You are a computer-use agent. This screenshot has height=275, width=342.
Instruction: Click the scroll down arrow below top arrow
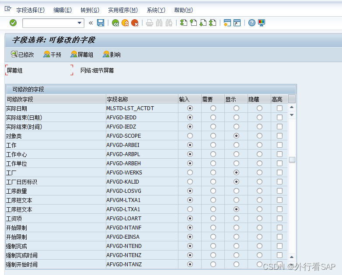click(x=292, y=115)
